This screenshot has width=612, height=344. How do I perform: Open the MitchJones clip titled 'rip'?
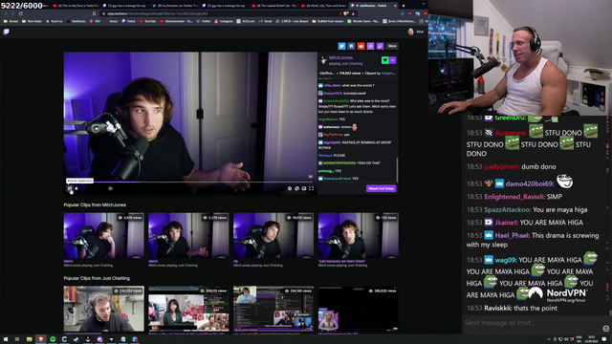(273, 235)
